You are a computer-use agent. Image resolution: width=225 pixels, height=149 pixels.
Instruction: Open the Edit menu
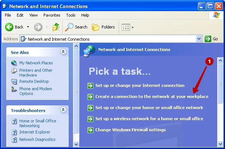point(20,15)
